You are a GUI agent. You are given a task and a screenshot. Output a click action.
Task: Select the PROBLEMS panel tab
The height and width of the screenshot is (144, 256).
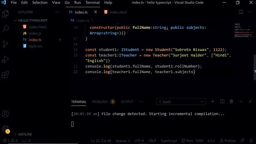pos(100,102)
